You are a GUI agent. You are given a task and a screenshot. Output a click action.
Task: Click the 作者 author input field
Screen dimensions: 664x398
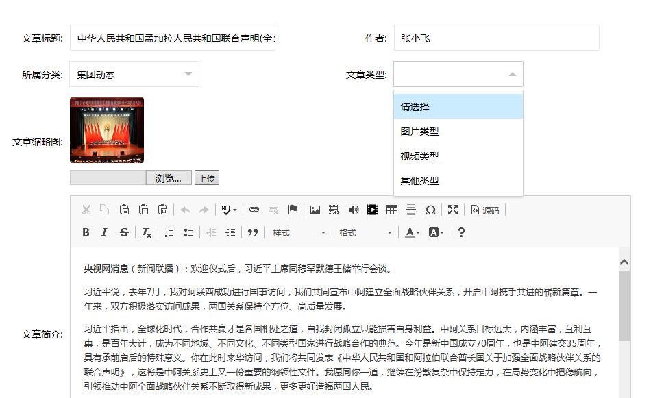[496, 38]
